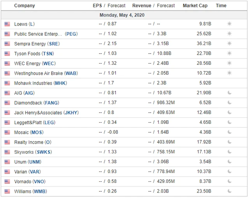The width and height of the screenshot is (249, 198).
Task: Click the Monday, May 4, 2020 date row
Action: click(x=122, y=15)
